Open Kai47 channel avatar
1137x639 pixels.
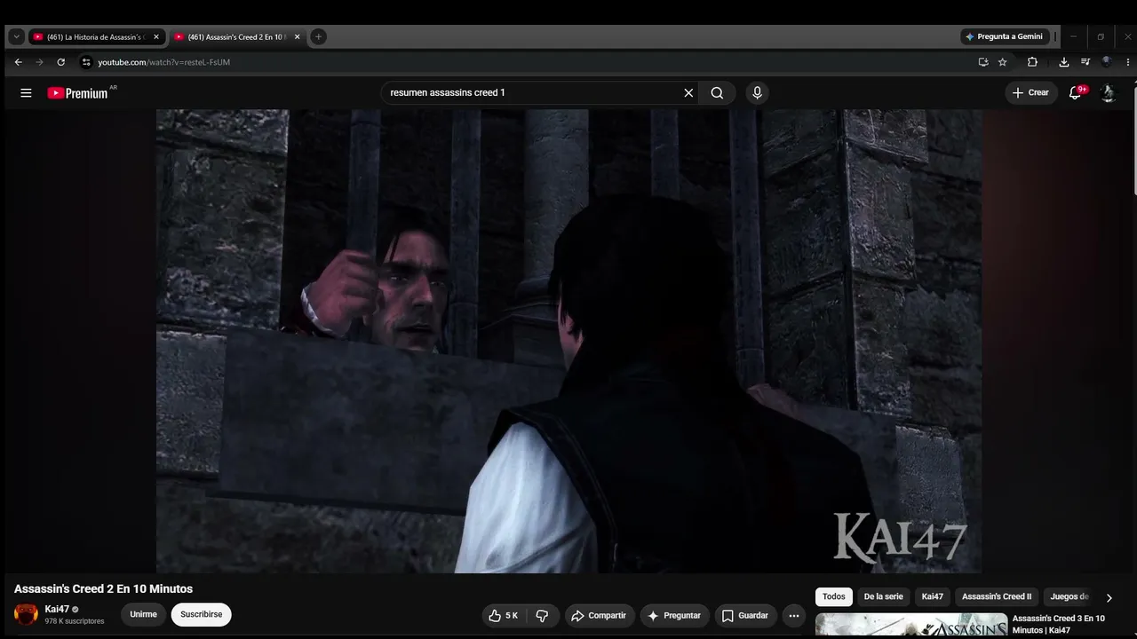(x=27, y=614)
